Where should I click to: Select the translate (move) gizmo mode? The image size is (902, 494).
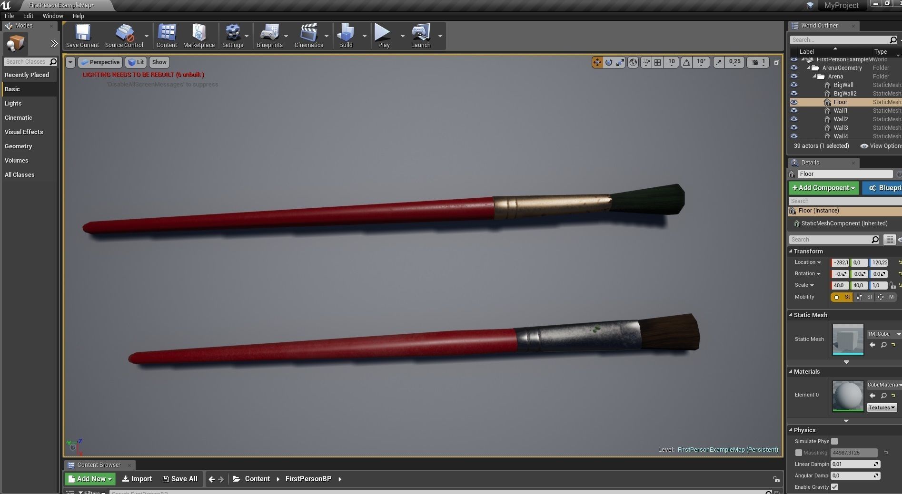[x=597, y=62]
